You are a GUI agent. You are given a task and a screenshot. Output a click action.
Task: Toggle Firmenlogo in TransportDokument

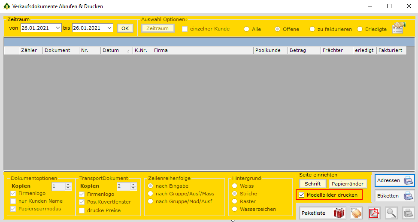coord(82,194)
